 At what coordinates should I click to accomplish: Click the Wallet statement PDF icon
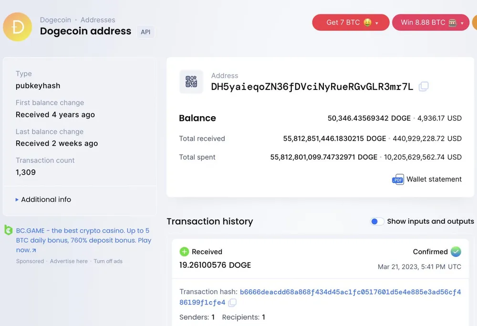pyautogui.click(x=398, y=179)
